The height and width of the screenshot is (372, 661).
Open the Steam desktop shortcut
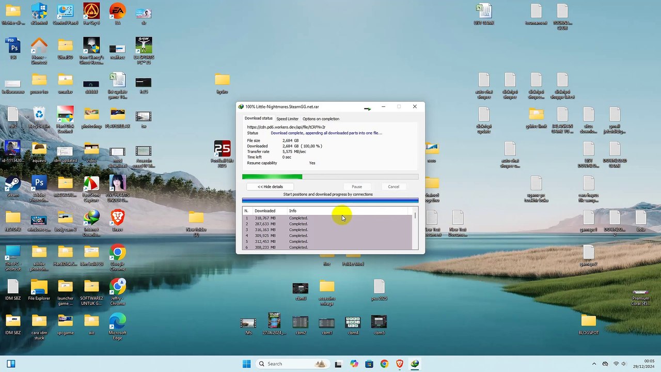13,187
